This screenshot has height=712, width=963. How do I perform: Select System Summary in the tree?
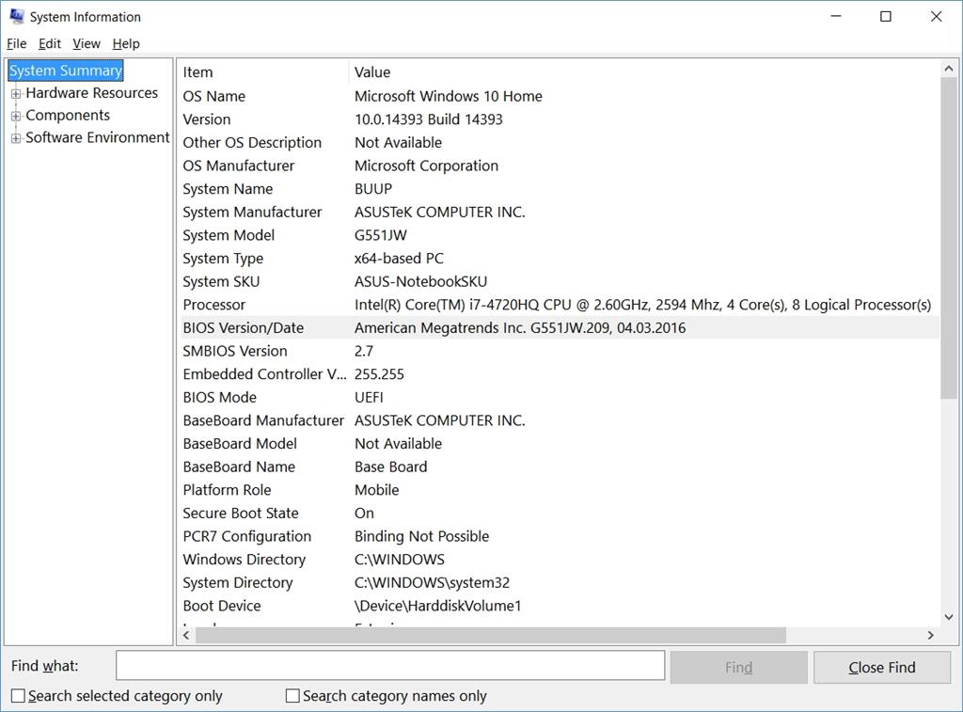tap(66, 70)
